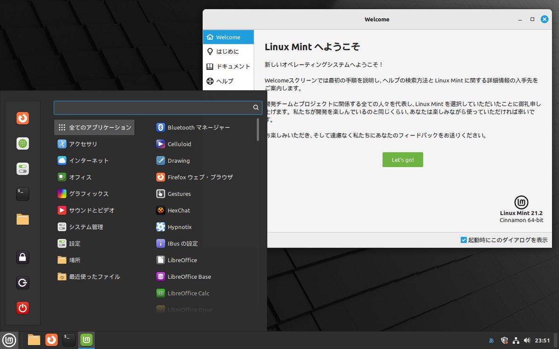Screen dimensions: 559x349
Task: Open the network manager tray icon menu
Action: 516,340
